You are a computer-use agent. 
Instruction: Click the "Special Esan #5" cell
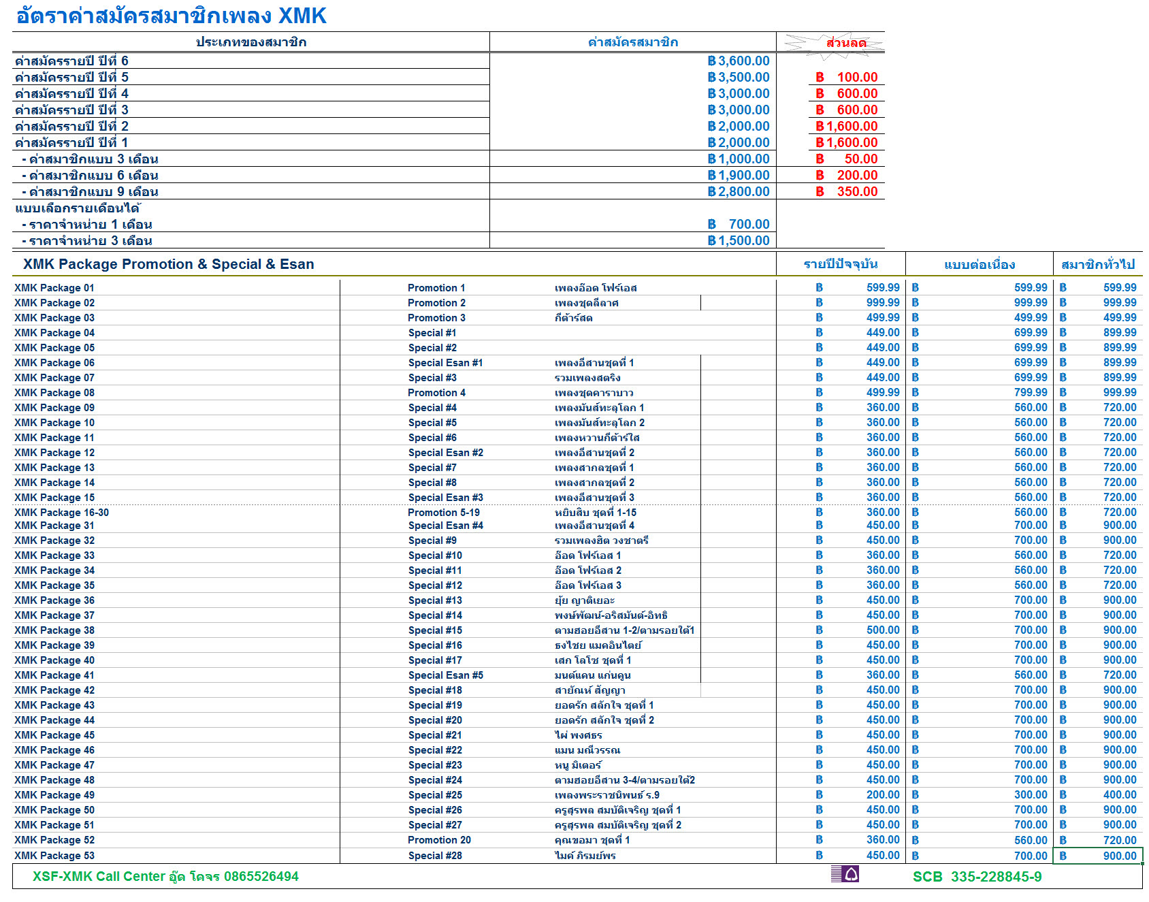445,675
